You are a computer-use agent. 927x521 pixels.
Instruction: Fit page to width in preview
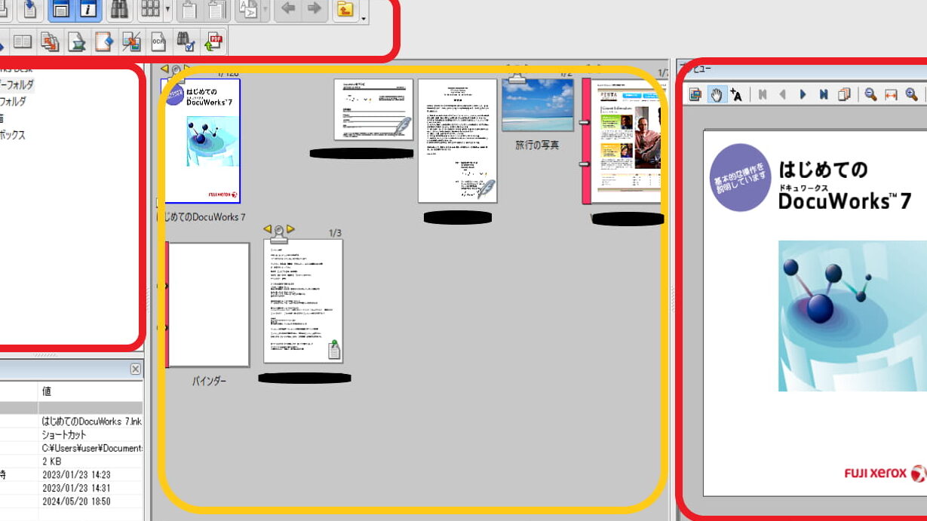click(x=891, y=94)
